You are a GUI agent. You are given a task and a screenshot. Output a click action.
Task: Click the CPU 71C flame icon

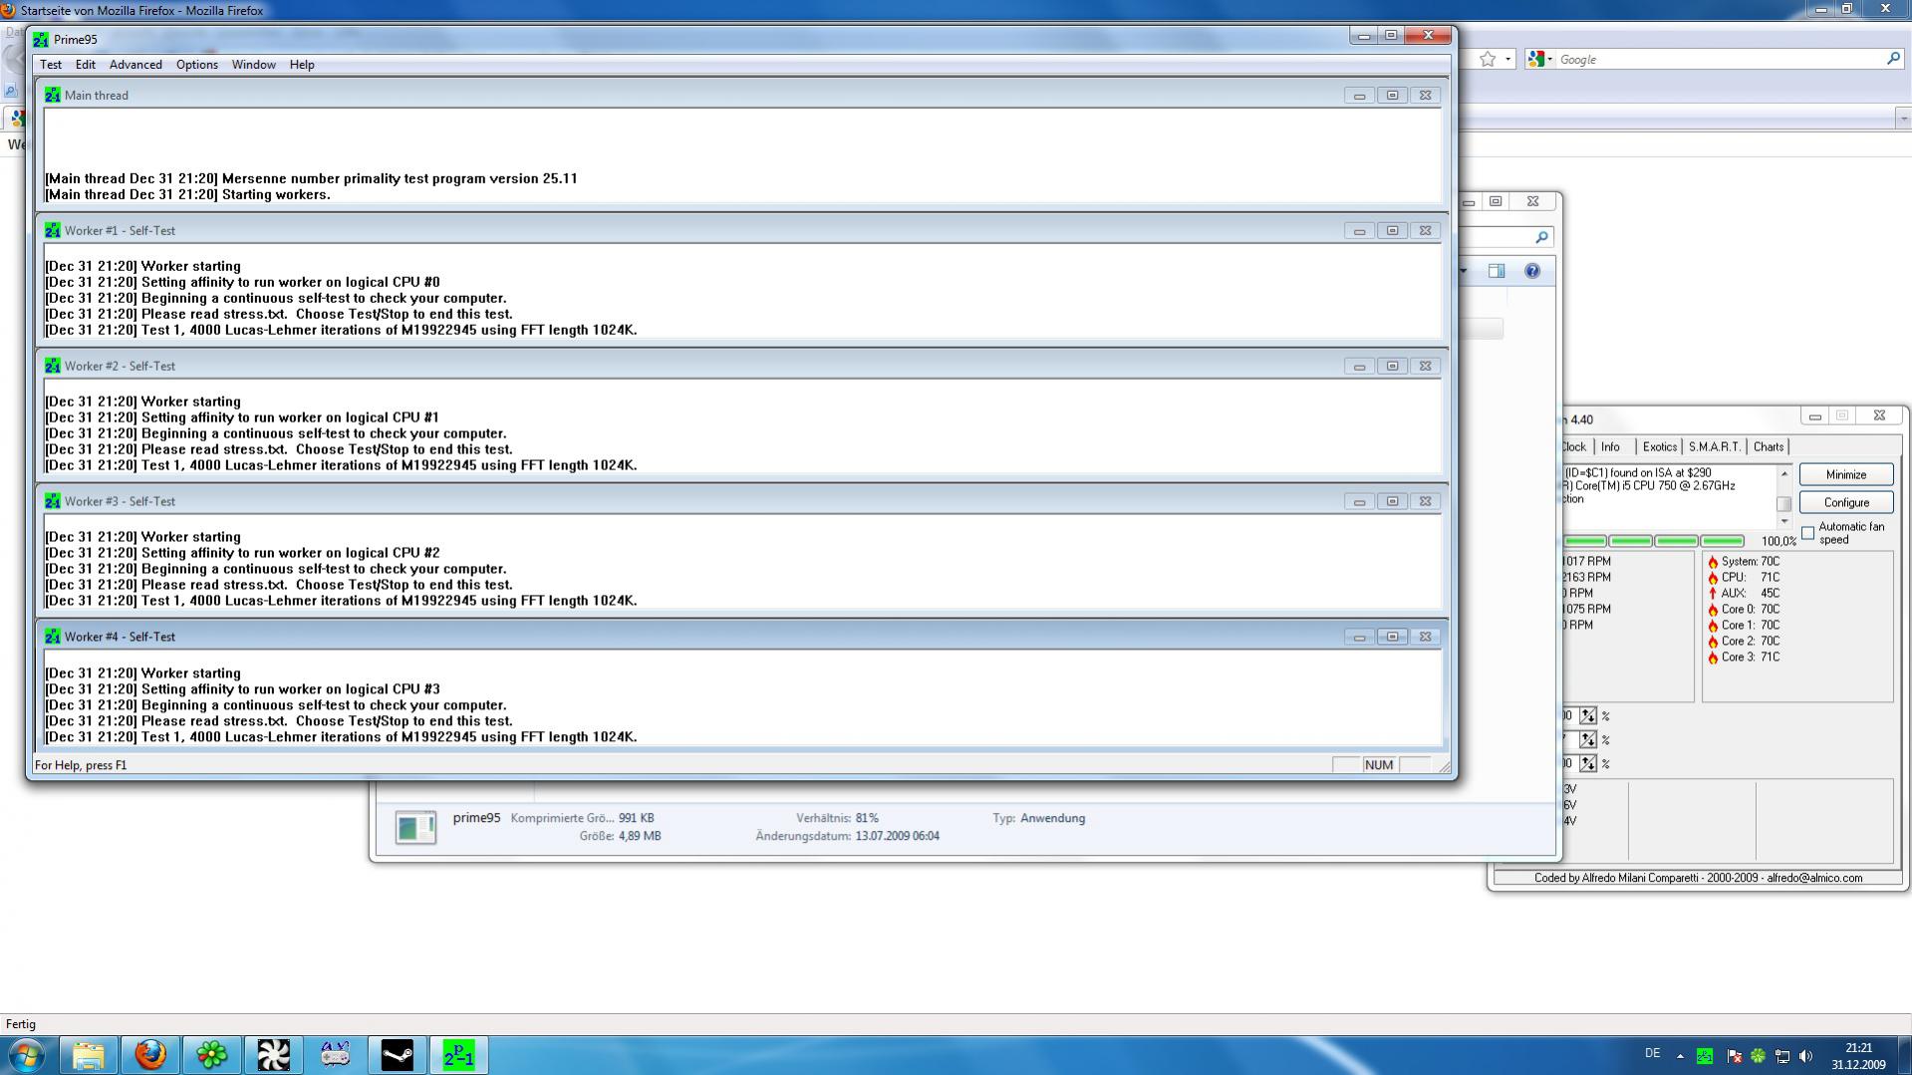click(1713, 578)
